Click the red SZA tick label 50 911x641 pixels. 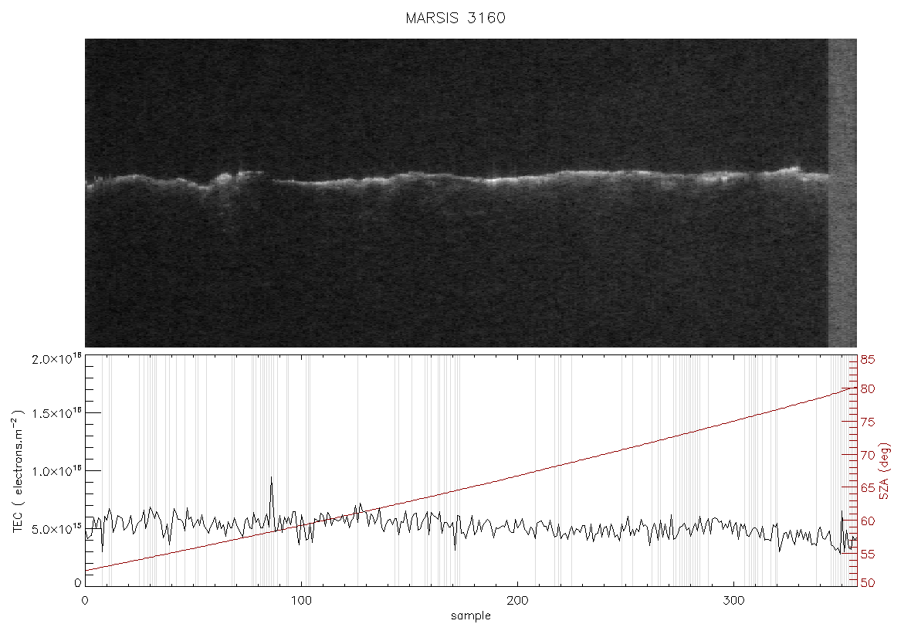coord(868,582)
